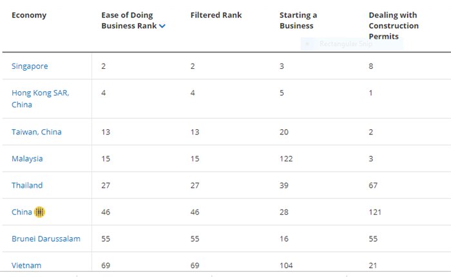451x277 pixels.
Task: Sort by Dealing with Construction Permits header
Action: (394, 26)
